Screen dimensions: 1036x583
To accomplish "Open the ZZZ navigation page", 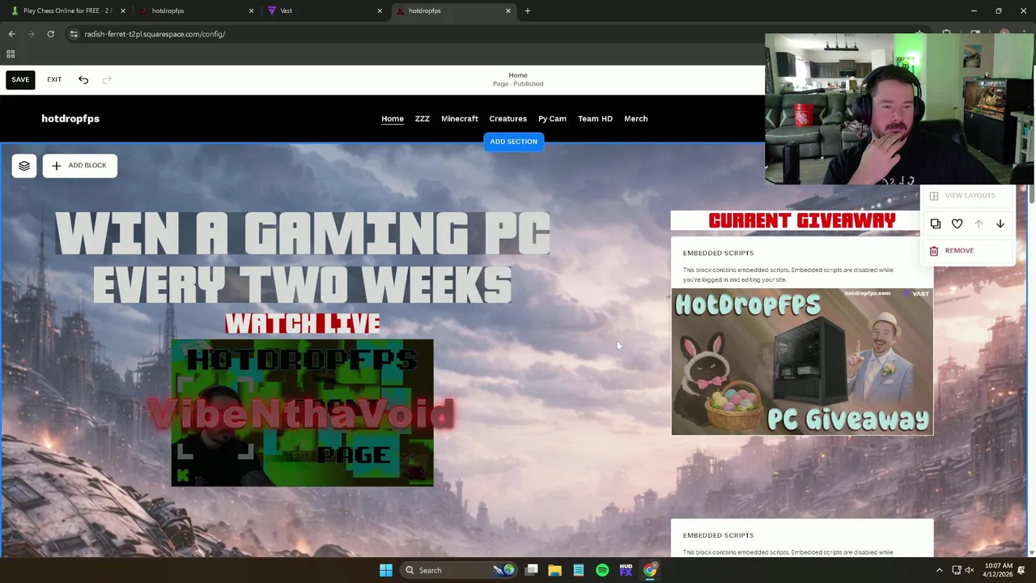I will pyautogui.click(x=422, y=119).
